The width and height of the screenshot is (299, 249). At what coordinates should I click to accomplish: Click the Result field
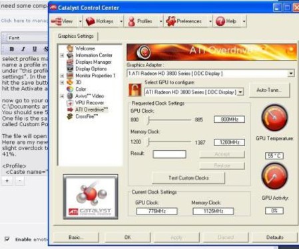pyautogui.click(x=169, y=154)
